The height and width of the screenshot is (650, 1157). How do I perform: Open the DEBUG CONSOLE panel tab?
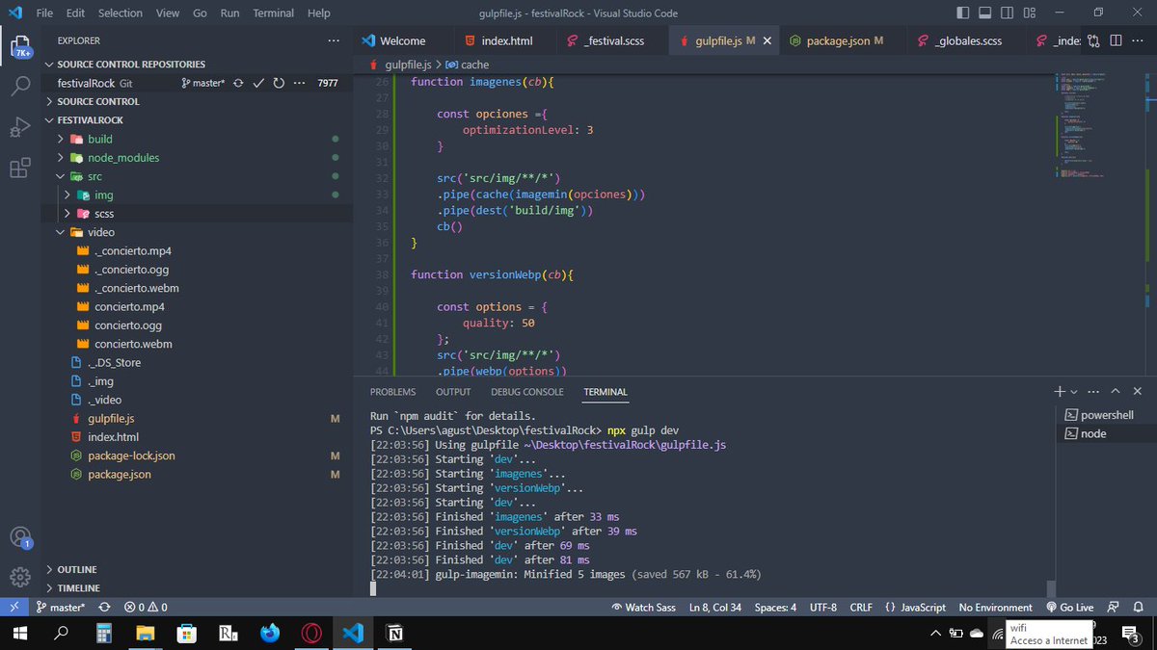(526, 392)
